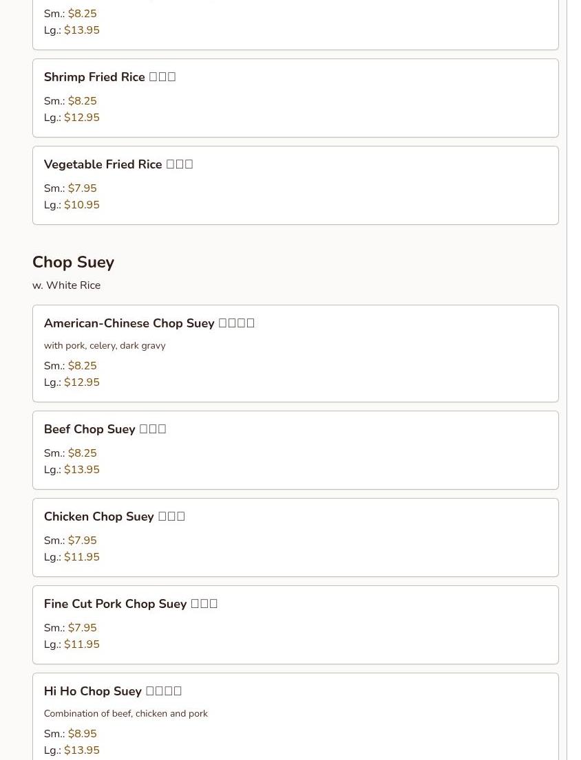Open Fine Cut Pork Chop Suey item
The width and height of the screenshot is (581, 760).
(130, 604)
